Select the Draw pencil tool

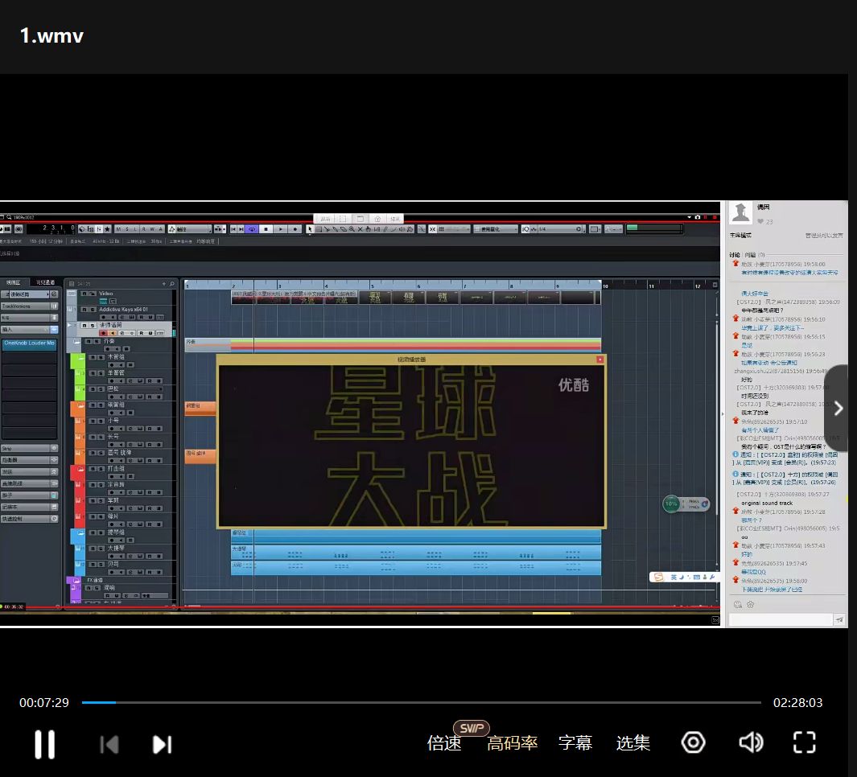(x=385, y=229)
